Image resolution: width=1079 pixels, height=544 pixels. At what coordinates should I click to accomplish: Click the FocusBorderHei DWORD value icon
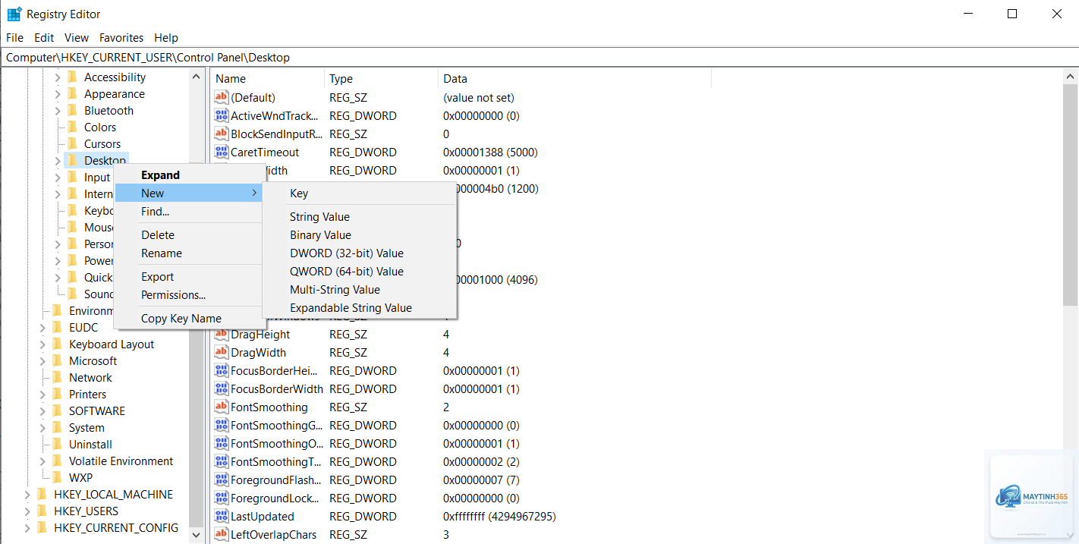click(x=222, y=370)
